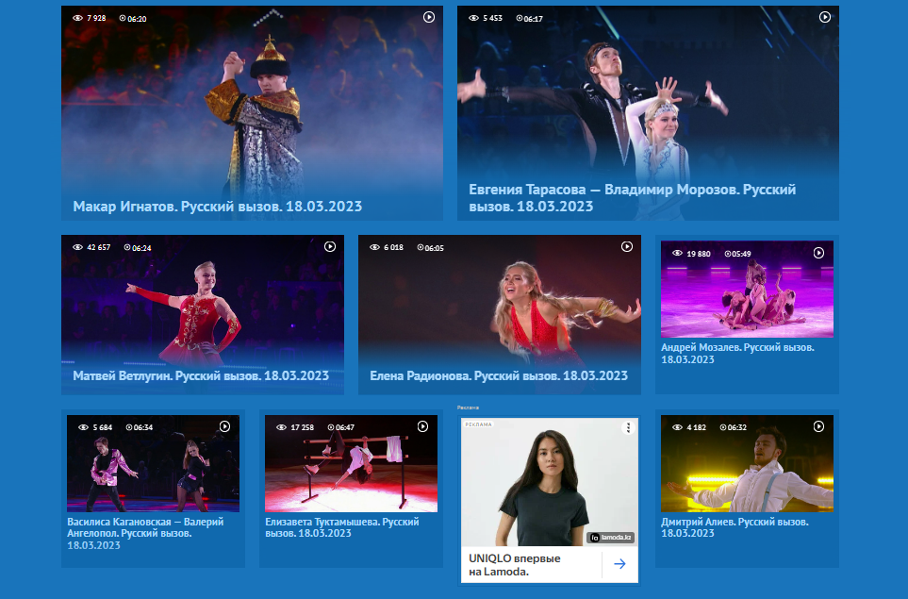Open the lamoda.kz badge on the ad

(x=610, y=538)
